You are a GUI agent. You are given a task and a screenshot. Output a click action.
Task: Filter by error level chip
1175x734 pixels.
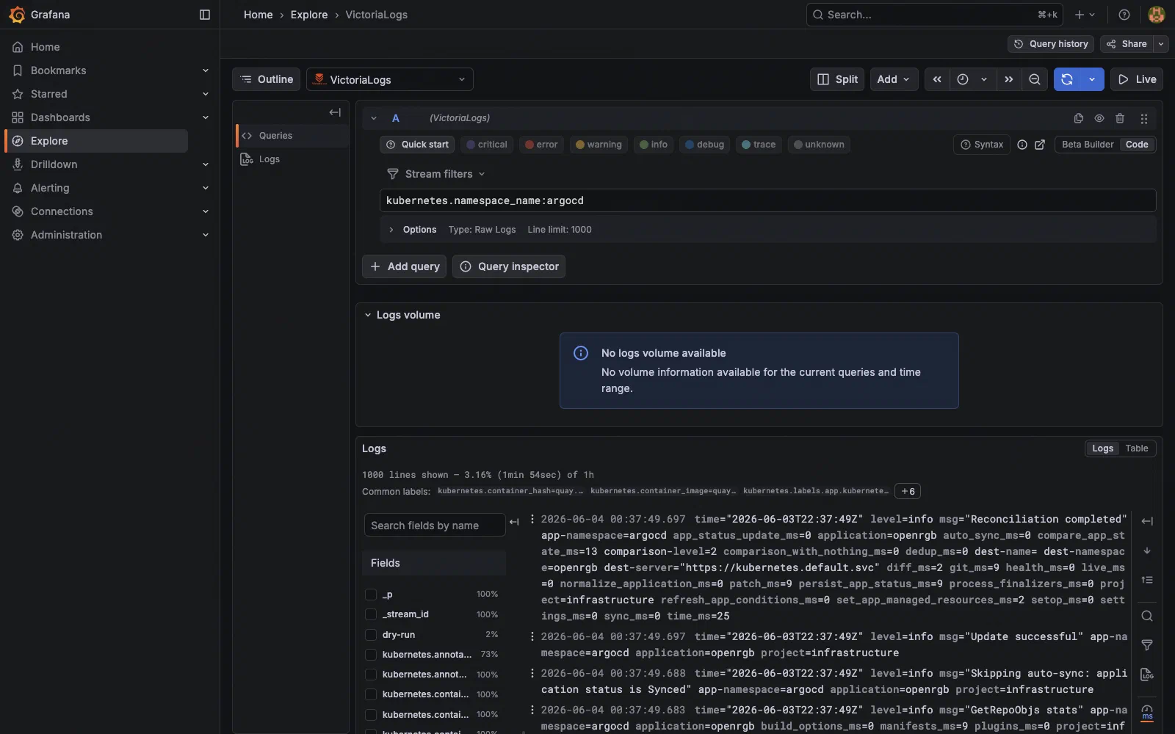pyautogui.click(x=541, y=145)
